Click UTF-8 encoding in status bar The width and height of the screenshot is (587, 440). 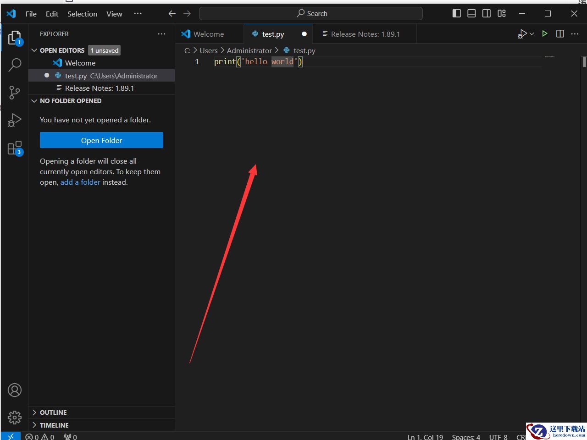[498, 437]
